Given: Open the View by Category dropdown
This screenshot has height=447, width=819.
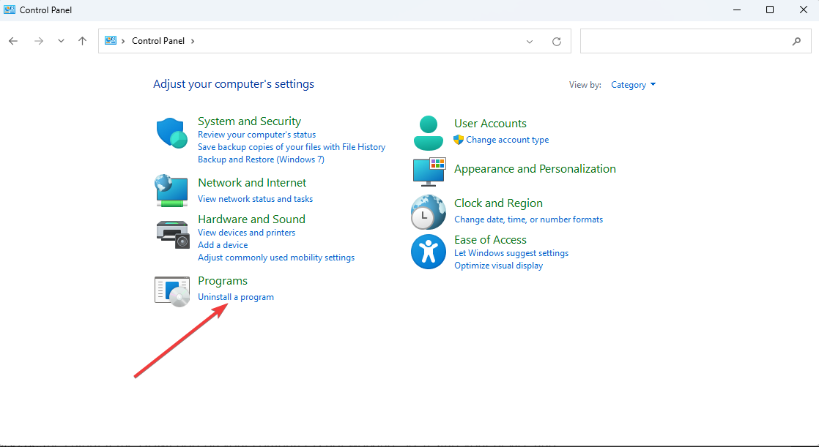Looking at the screenshot, I should (633, 84).
